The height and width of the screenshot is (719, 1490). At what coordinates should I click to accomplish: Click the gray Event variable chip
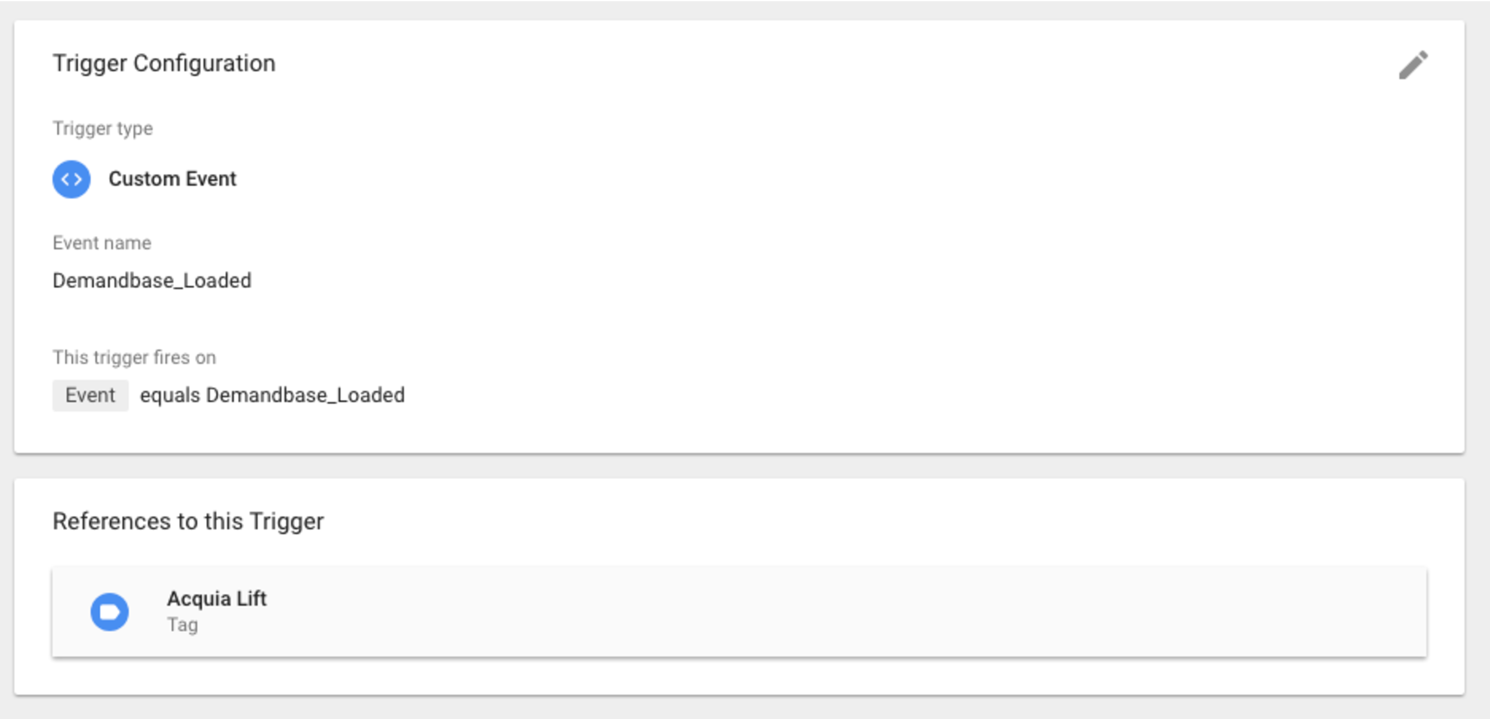click(x=90, y=395)
